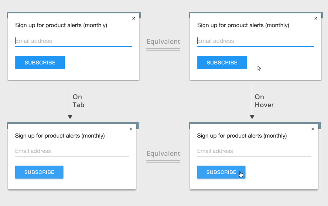Click the downward arrowhead beside "On Hover"

(252, 117)
